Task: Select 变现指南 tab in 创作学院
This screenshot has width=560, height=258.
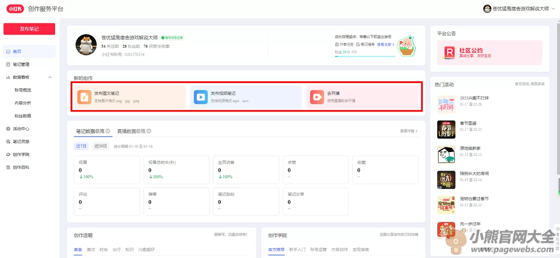Action: click(360, 250)
